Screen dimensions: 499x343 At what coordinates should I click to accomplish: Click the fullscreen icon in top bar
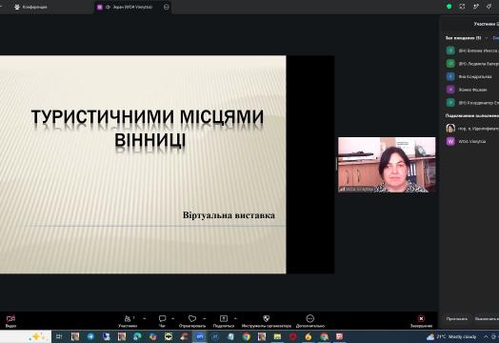pos(463,7)
